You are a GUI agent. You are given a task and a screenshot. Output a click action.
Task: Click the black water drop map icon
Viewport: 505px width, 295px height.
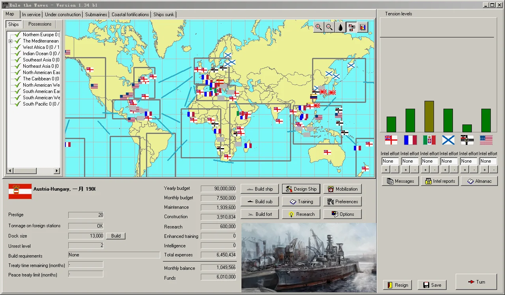pyautogui.click(x=340, y=27)
